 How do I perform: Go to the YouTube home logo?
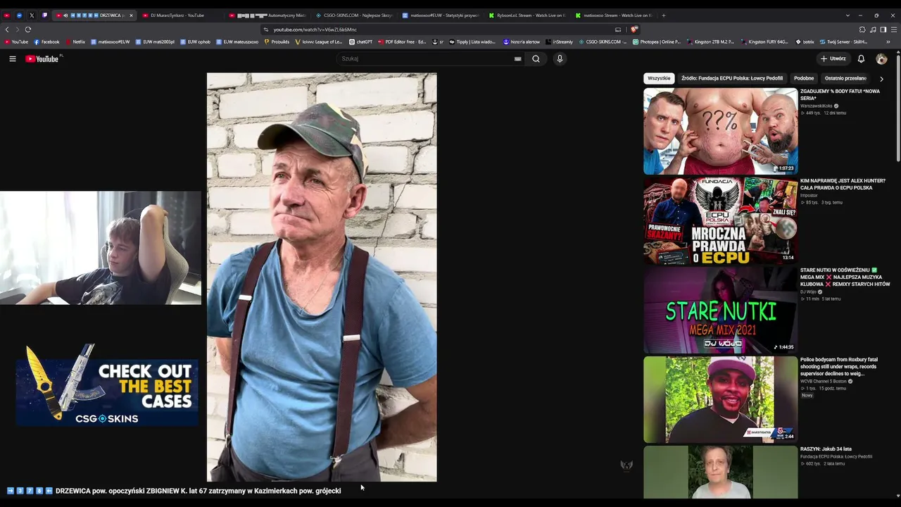(x=42, y=59)
